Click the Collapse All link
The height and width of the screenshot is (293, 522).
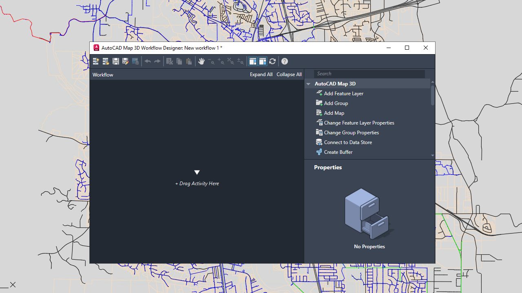click(289, 74)
